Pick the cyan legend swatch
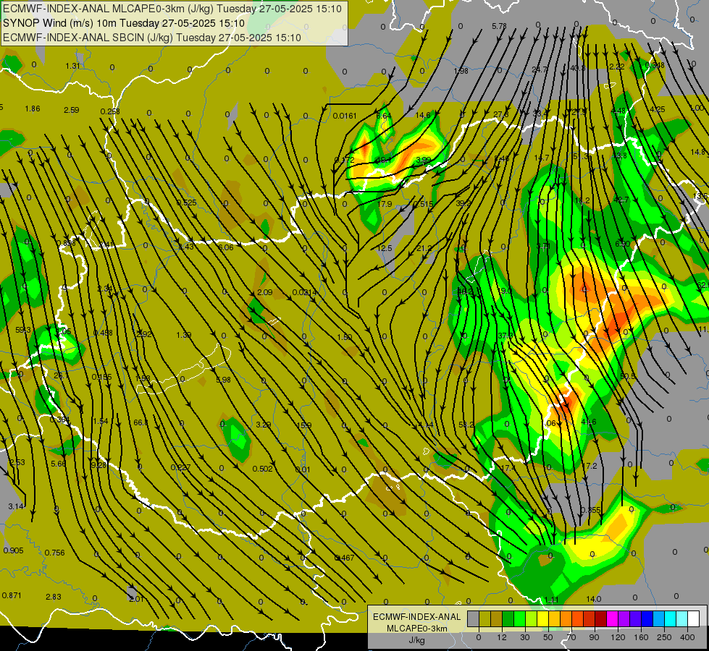 click(x=671, y=618)
